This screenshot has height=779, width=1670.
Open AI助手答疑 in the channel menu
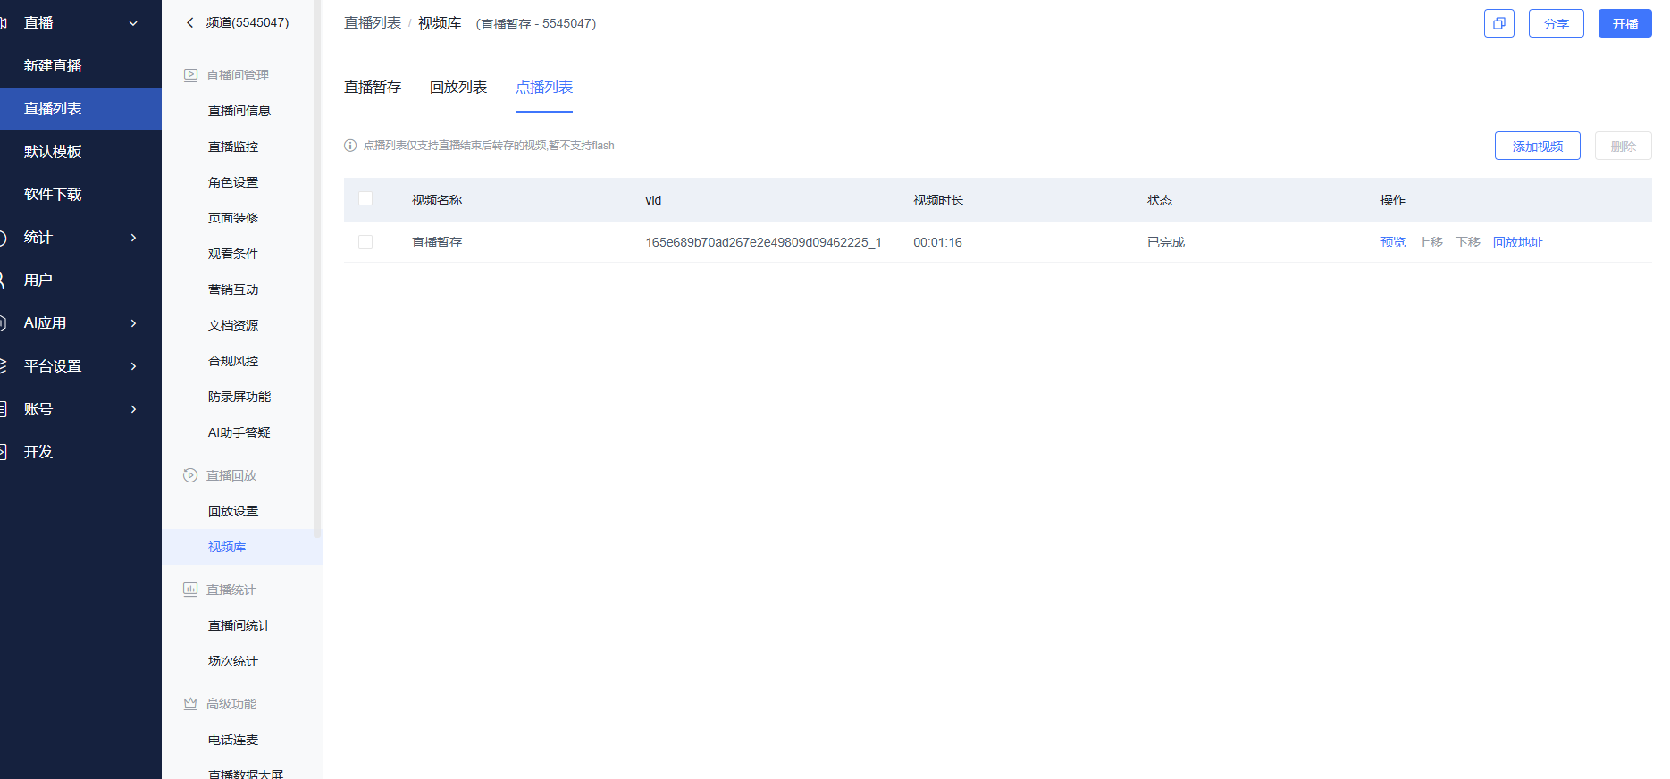[239, 432]
